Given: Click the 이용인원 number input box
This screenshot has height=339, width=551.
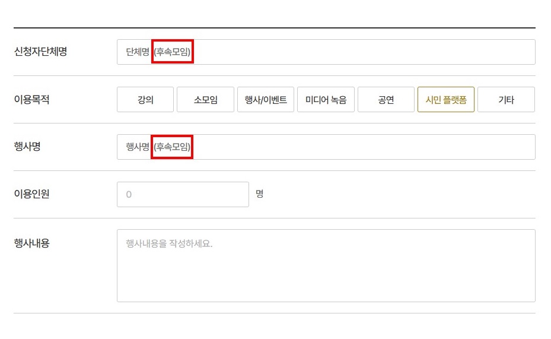Looking at the screenshot, I should click(x=183, y=195).
